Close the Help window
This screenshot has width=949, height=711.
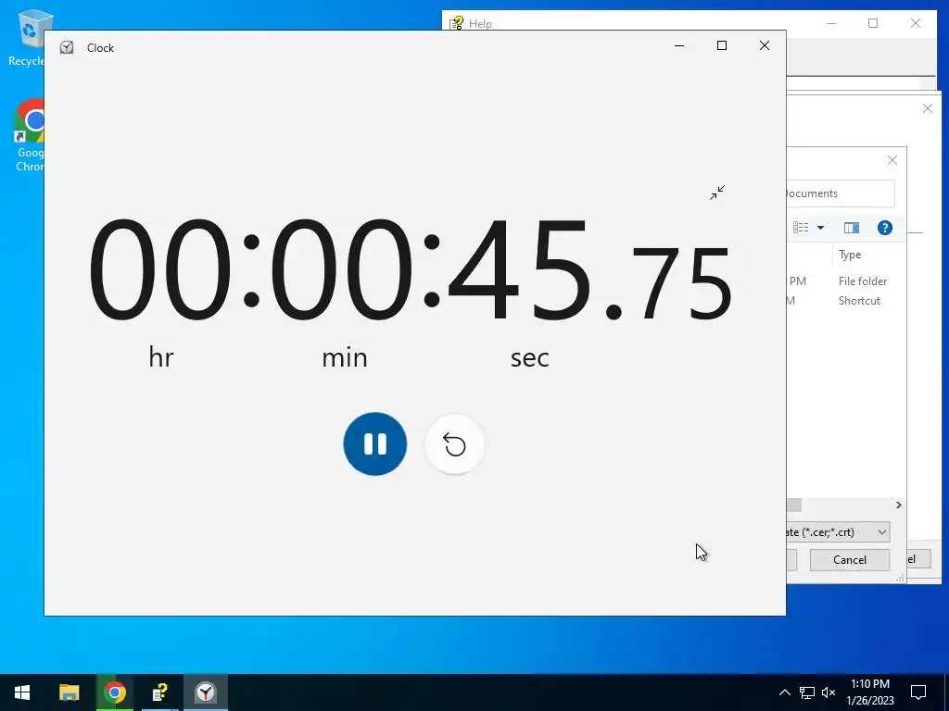click(x=916, y=23)
